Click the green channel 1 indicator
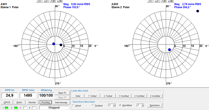 tap(7, 108)
